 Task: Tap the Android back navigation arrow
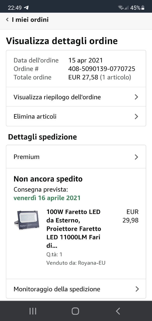(x=118, y=311)
